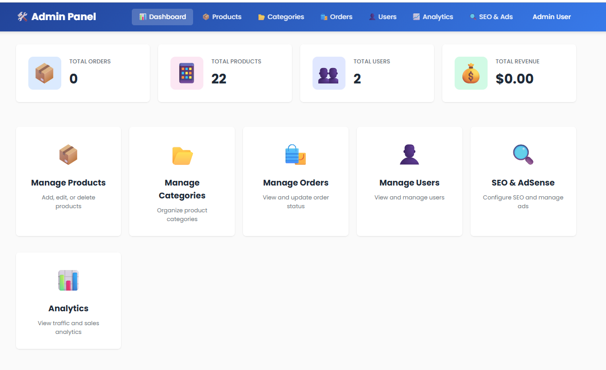Click the magnifying glass icon on SEO & AdSense
Image resolution: width=606 pixels, height=370 pixels.
pos(523,155)
